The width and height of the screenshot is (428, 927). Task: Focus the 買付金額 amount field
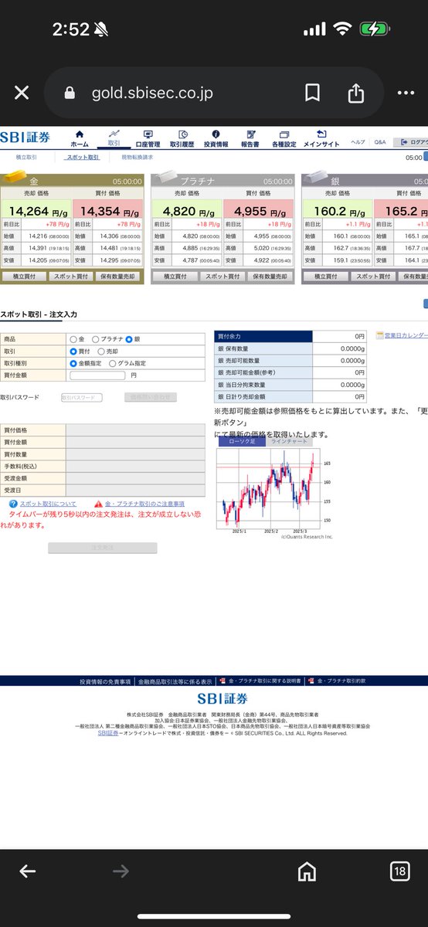(x=97, y=375)
